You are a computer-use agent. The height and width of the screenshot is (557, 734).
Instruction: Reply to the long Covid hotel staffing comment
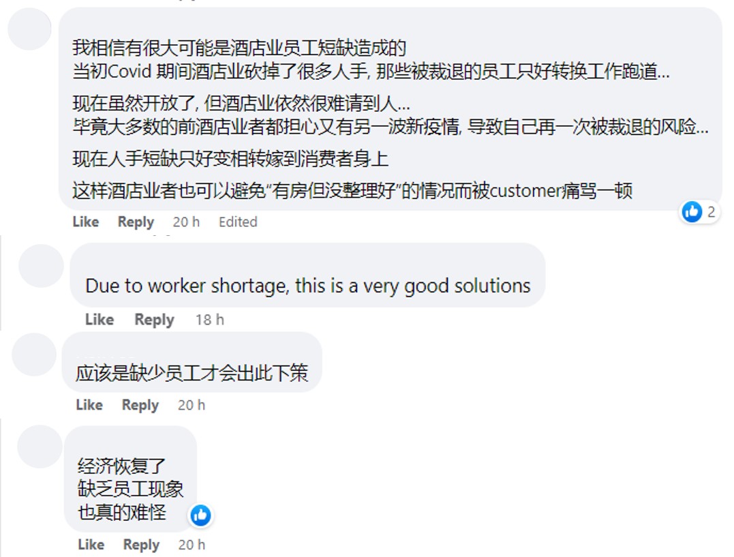(136, 222)
